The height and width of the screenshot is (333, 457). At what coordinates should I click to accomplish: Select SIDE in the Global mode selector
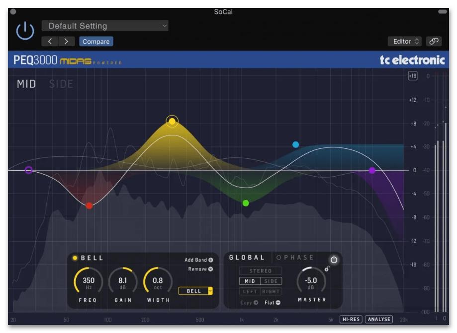point(271,281)
